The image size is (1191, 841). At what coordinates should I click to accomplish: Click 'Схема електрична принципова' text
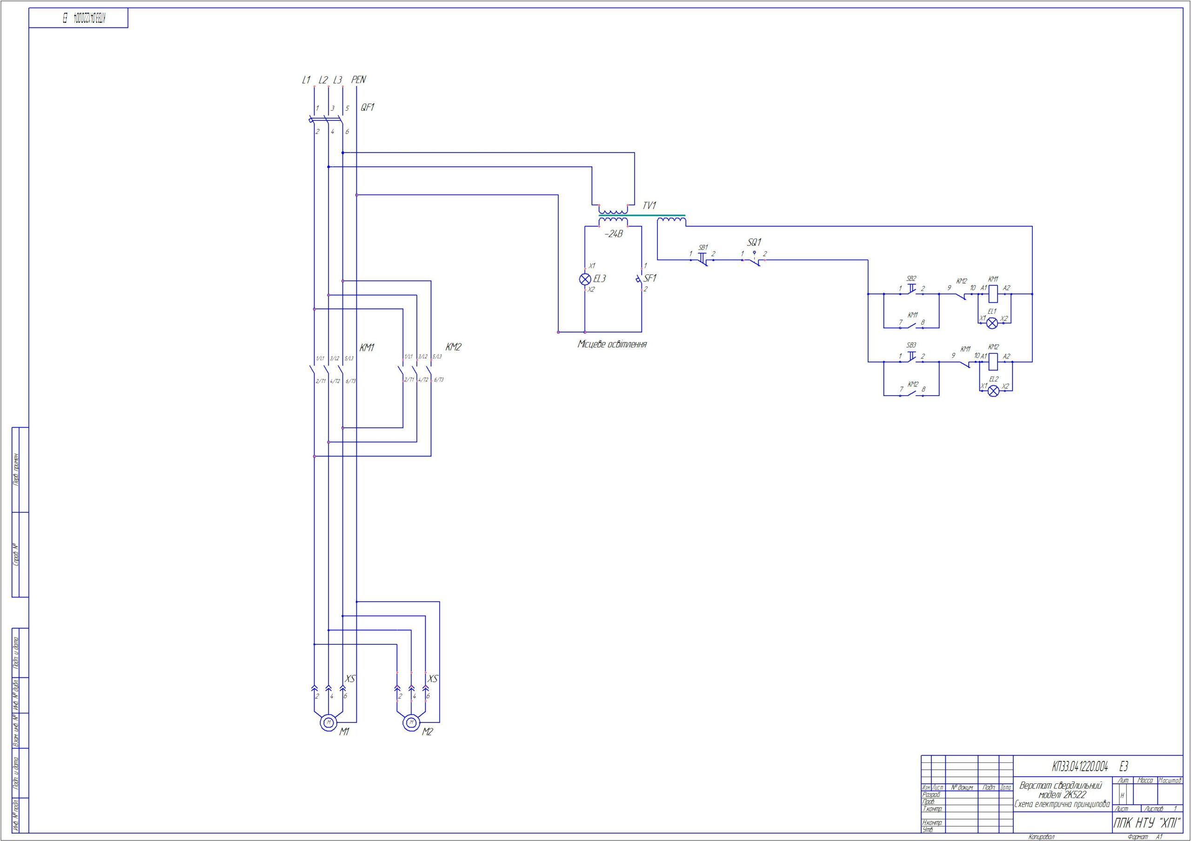click(1062, 805)
